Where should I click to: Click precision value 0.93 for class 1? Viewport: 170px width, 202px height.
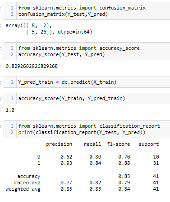click(x=66, y=163)
